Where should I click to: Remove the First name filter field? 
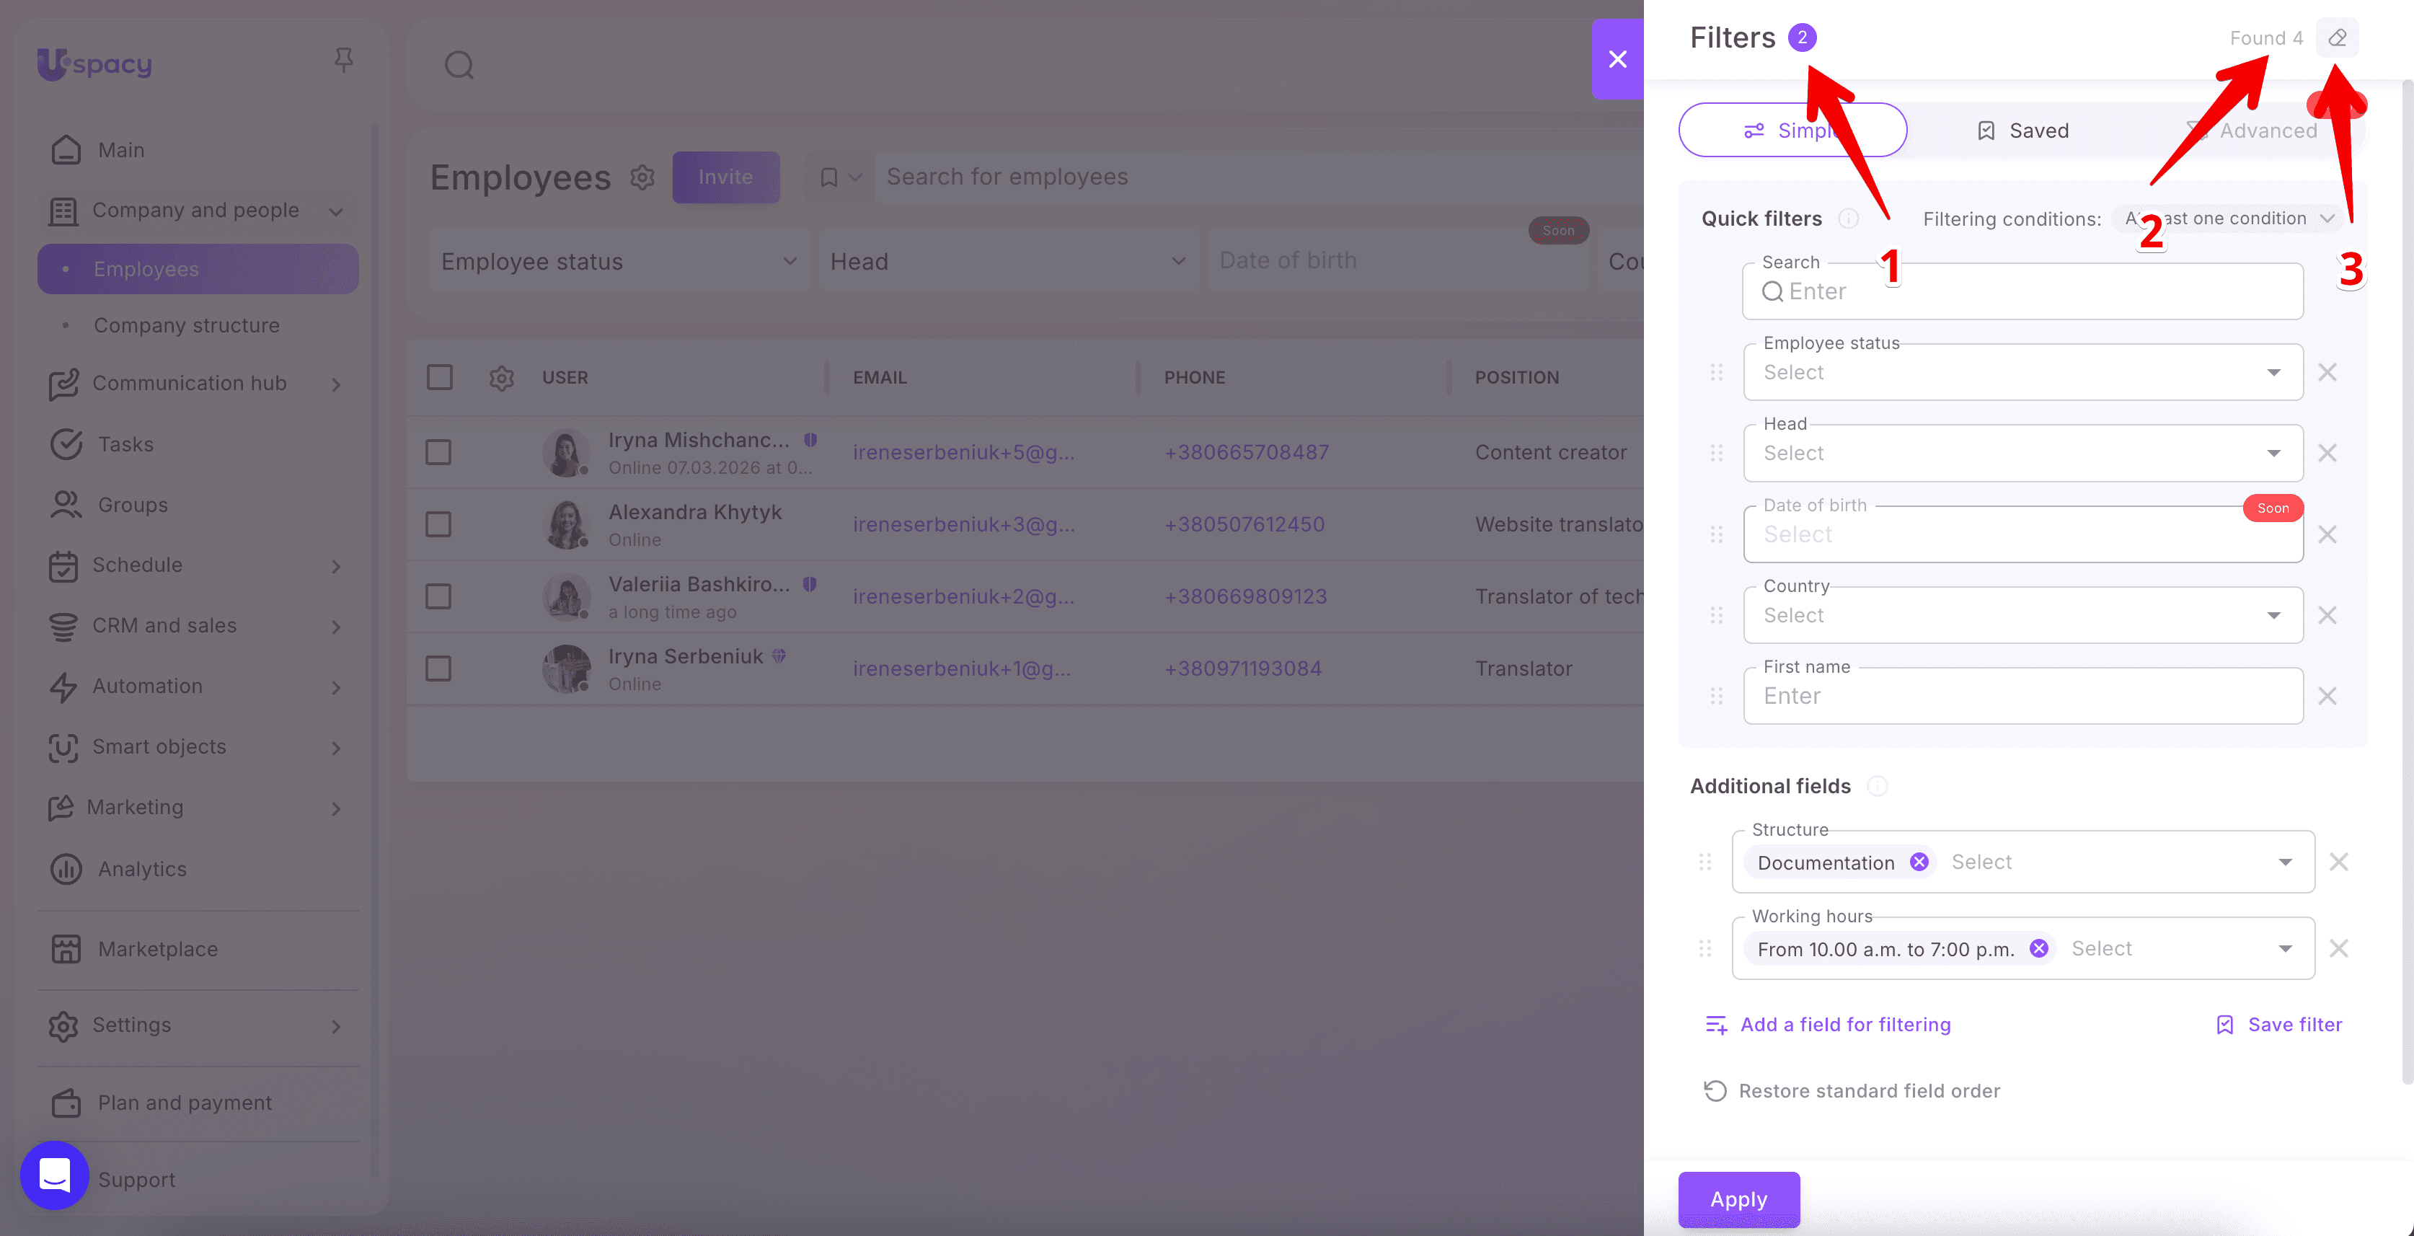[x=2327, y=697]
